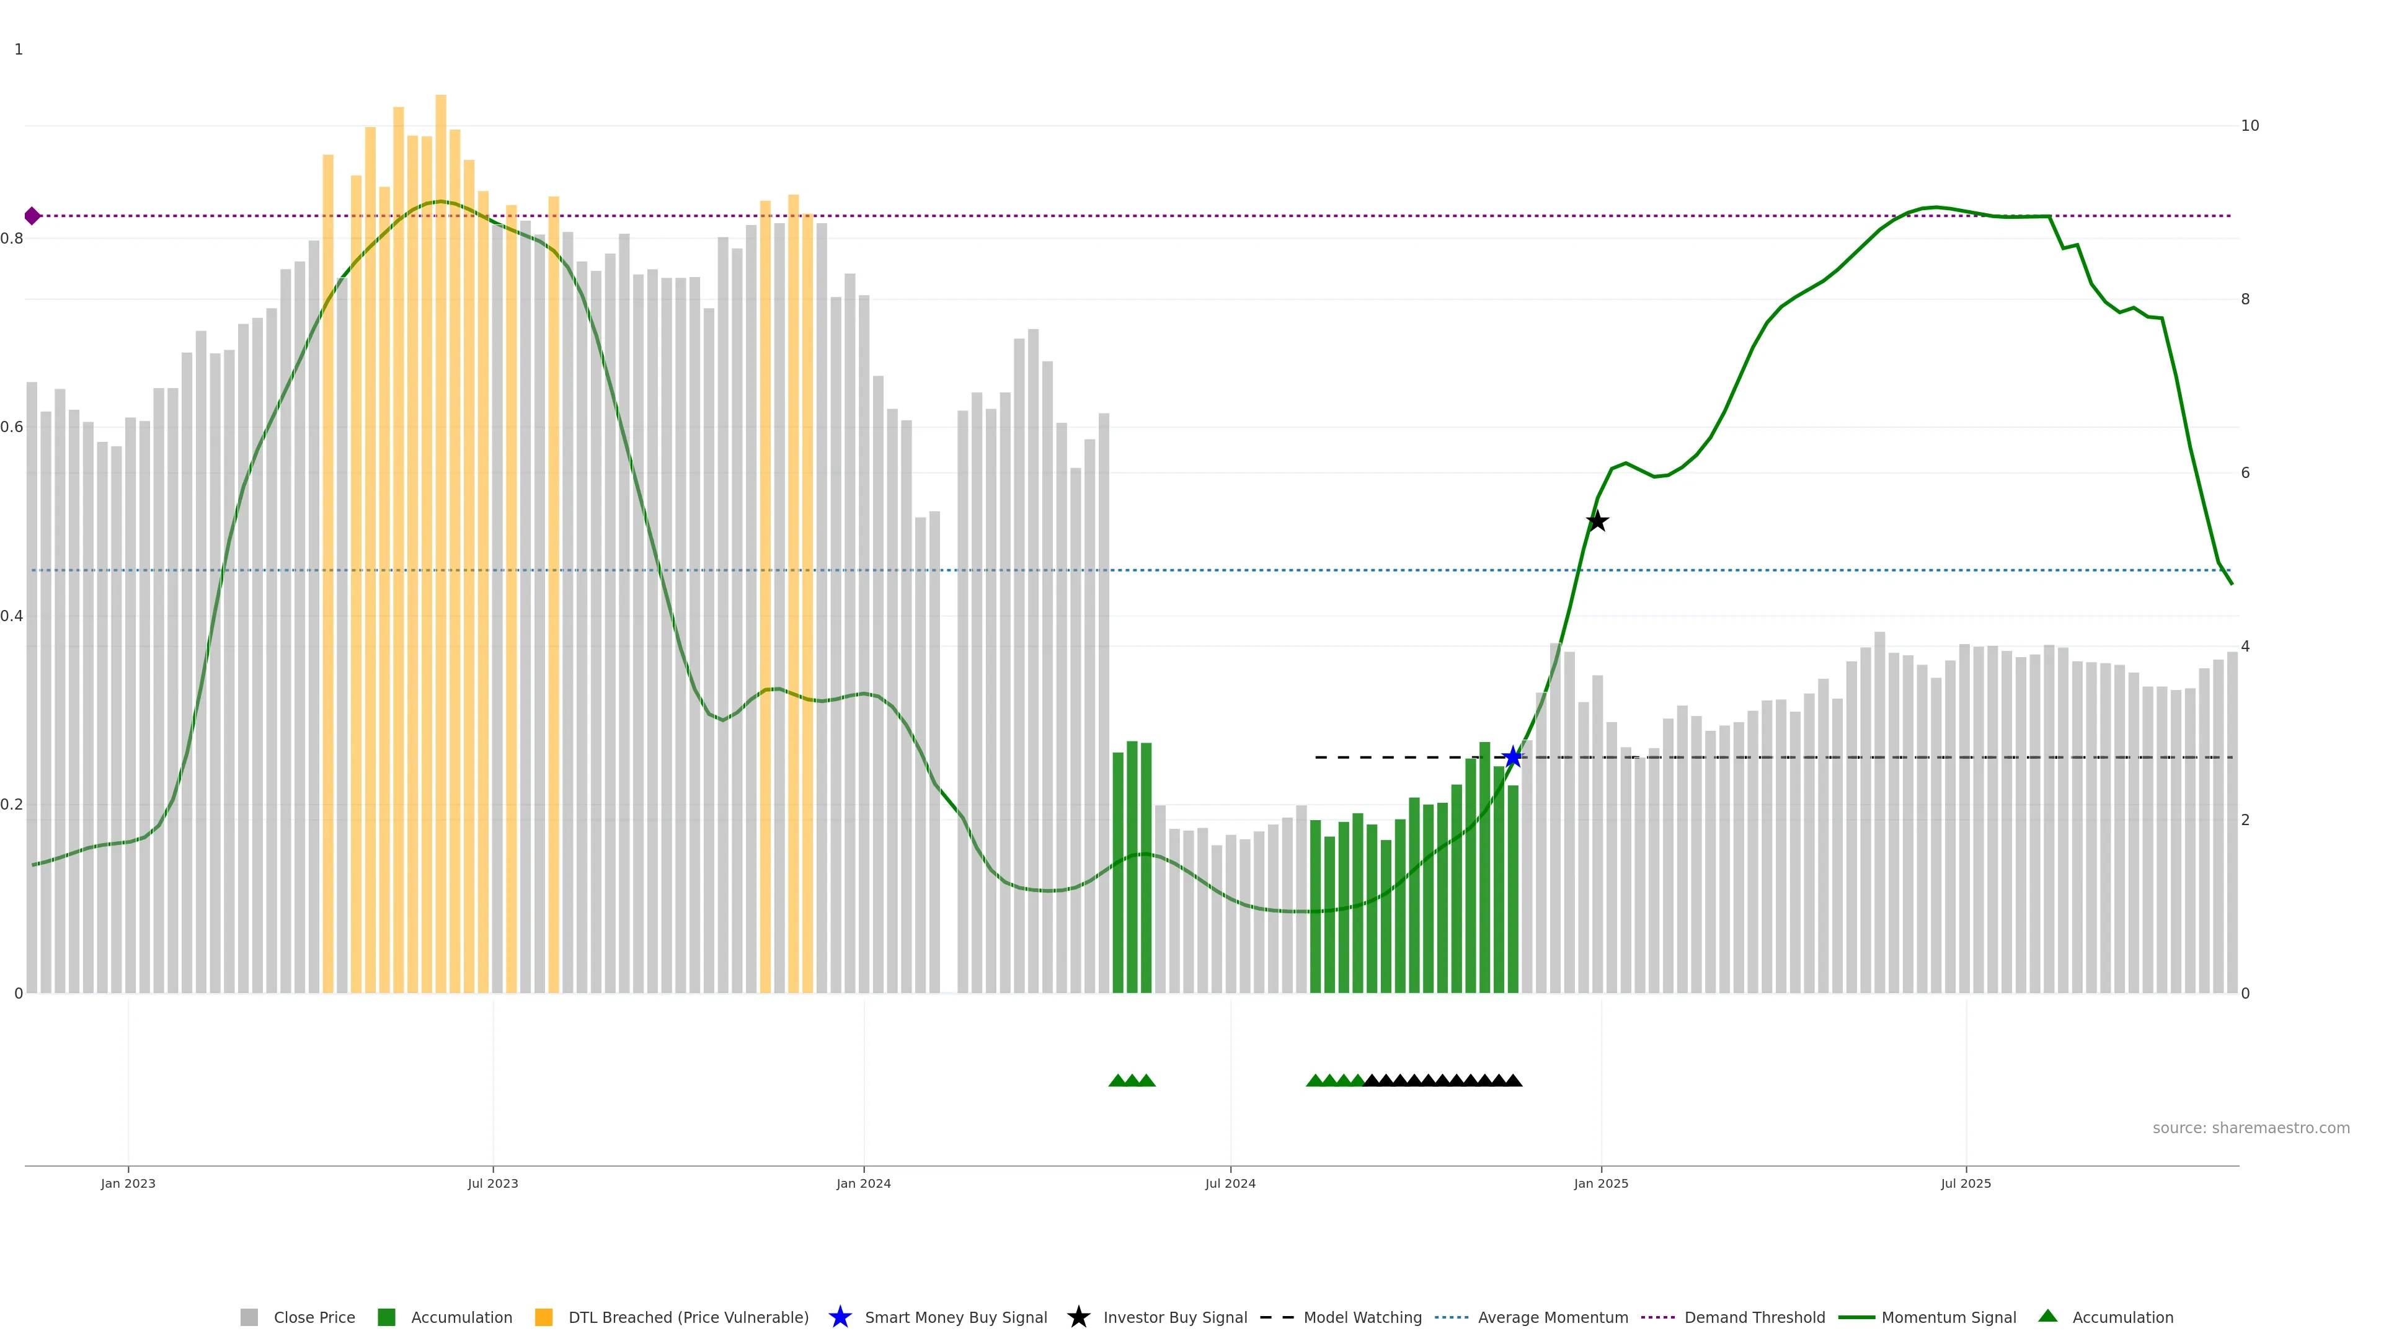Click the black star legend icon
Viewport: 2381px width, 1339px height.
point(1079,1318)
